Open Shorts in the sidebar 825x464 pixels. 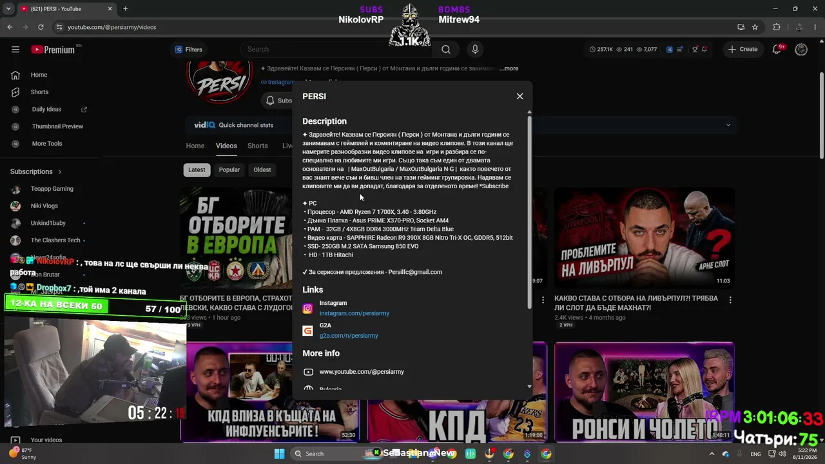pos(39,92)
